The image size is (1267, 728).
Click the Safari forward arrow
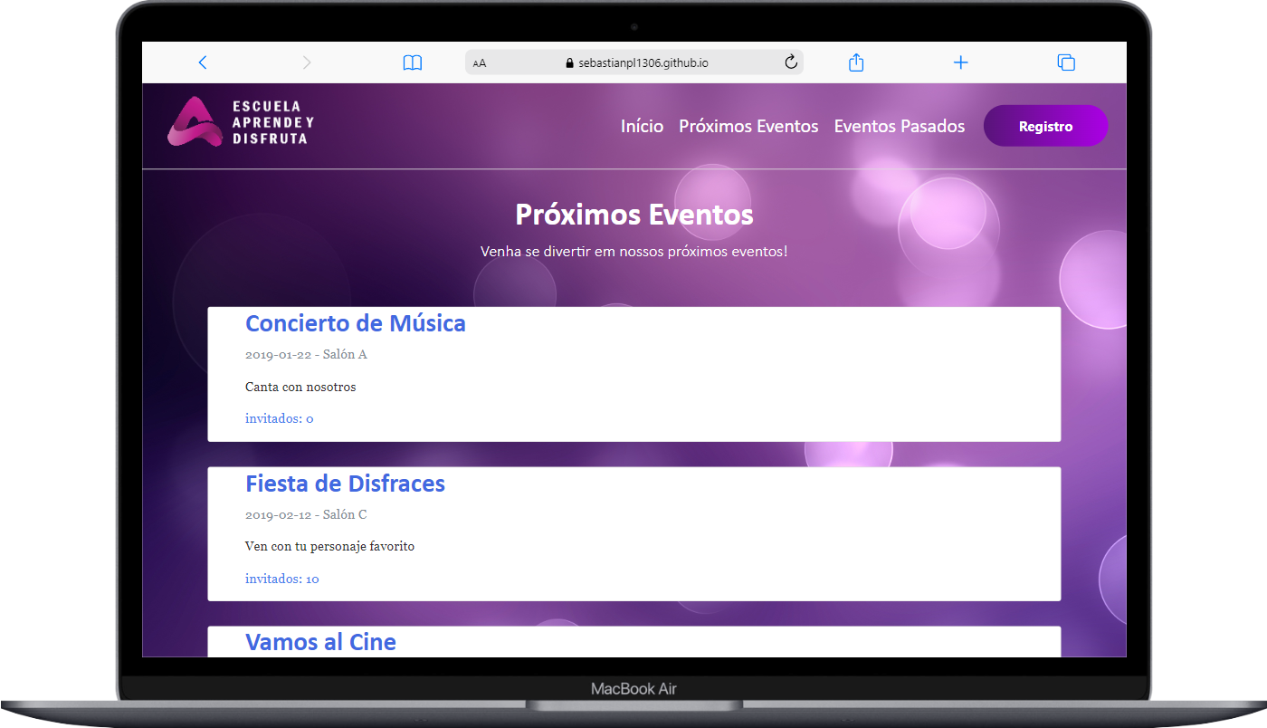(307, 62)
